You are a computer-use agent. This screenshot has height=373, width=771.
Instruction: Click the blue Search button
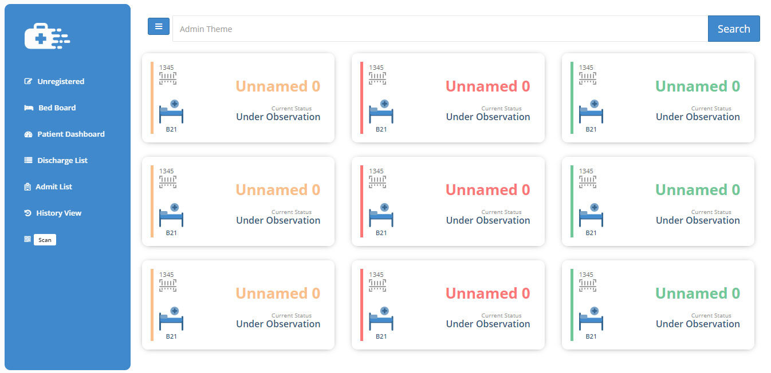[x=734, y=29]
